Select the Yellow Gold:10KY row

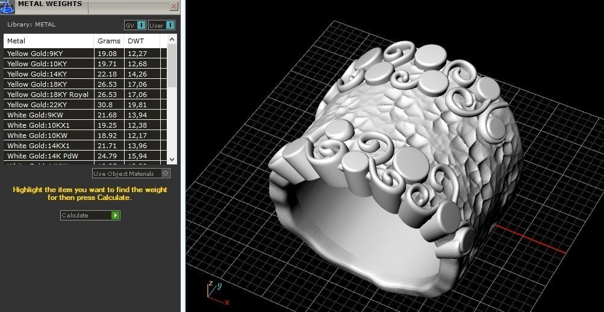[86, 64]
